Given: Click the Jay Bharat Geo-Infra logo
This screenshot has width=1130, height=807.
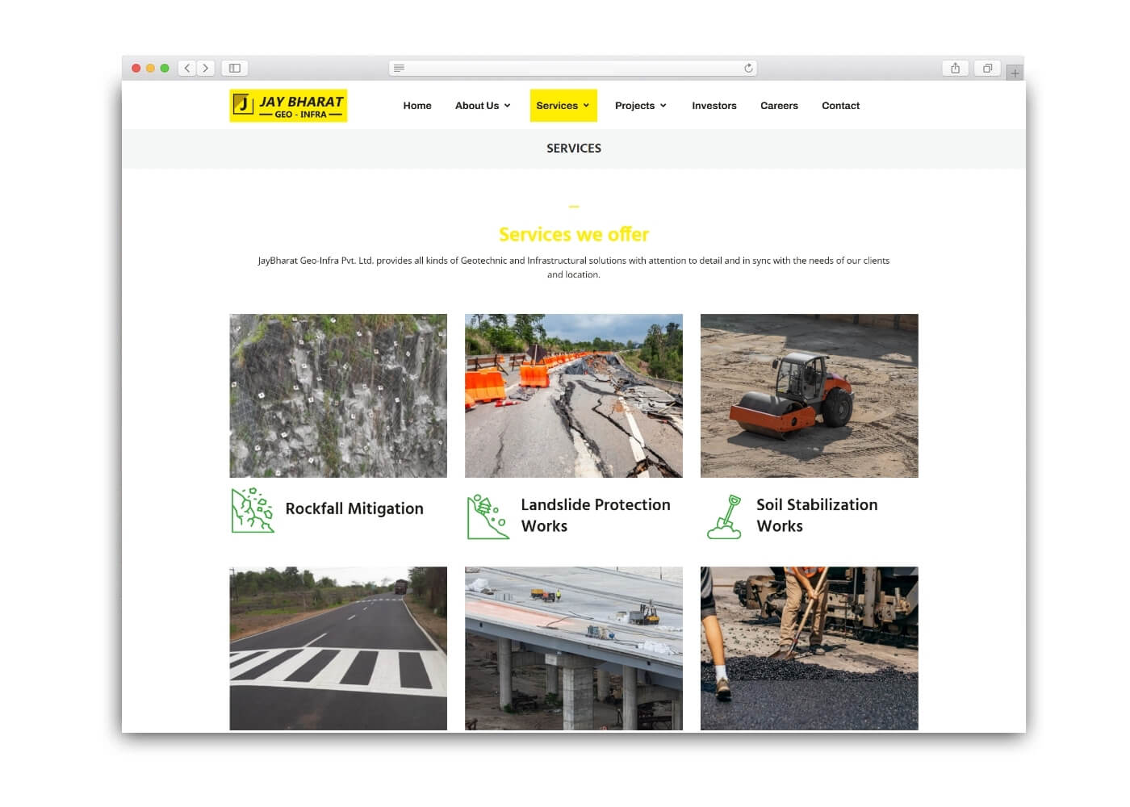Looking at the screenshot, I should [288, 106].
